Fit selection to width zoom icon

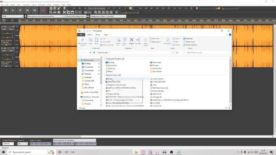103,12
